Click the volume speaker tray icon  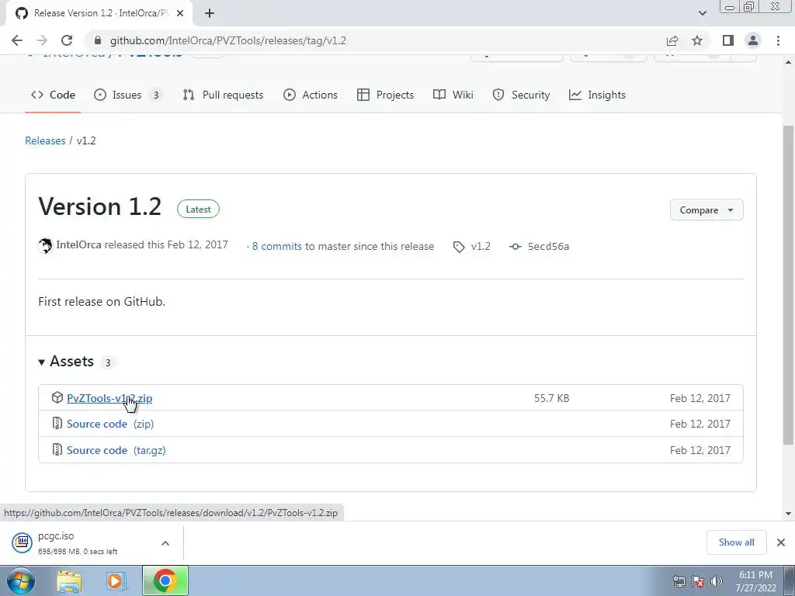[x=717, y=581]
